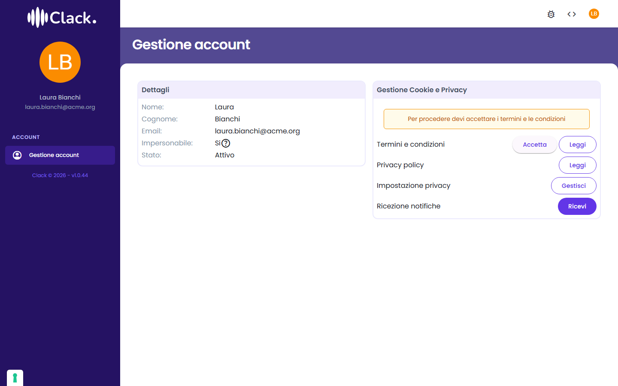This screenshot has width=618, height=386.
Task: Click the terms acceptance warning banner
Action: 487,119
